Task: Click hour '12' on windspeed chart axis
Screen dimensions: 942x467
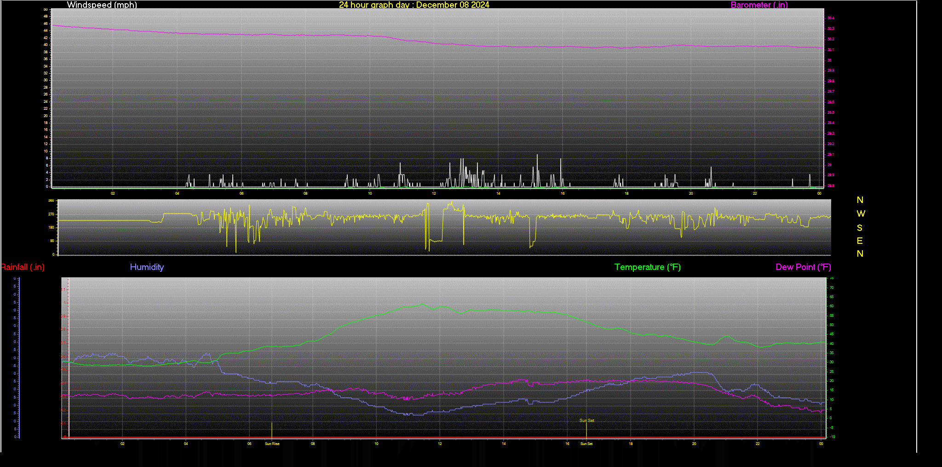Action: 434,193
